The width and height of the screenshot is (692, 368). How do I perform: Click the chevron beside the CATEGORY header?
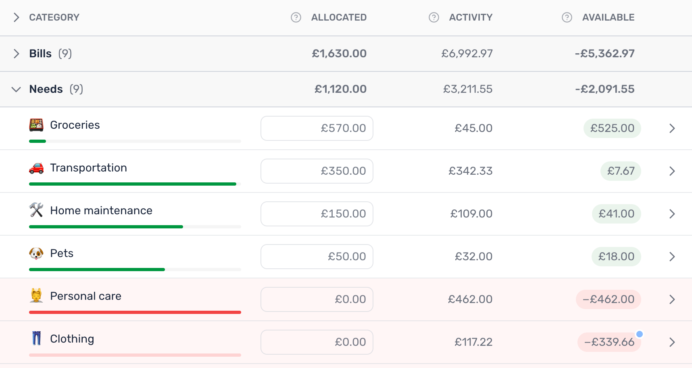(16, 17)
